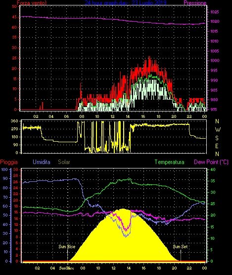
Task: Click the 16 hour tick of wind graph
Action: pos(143,116)
